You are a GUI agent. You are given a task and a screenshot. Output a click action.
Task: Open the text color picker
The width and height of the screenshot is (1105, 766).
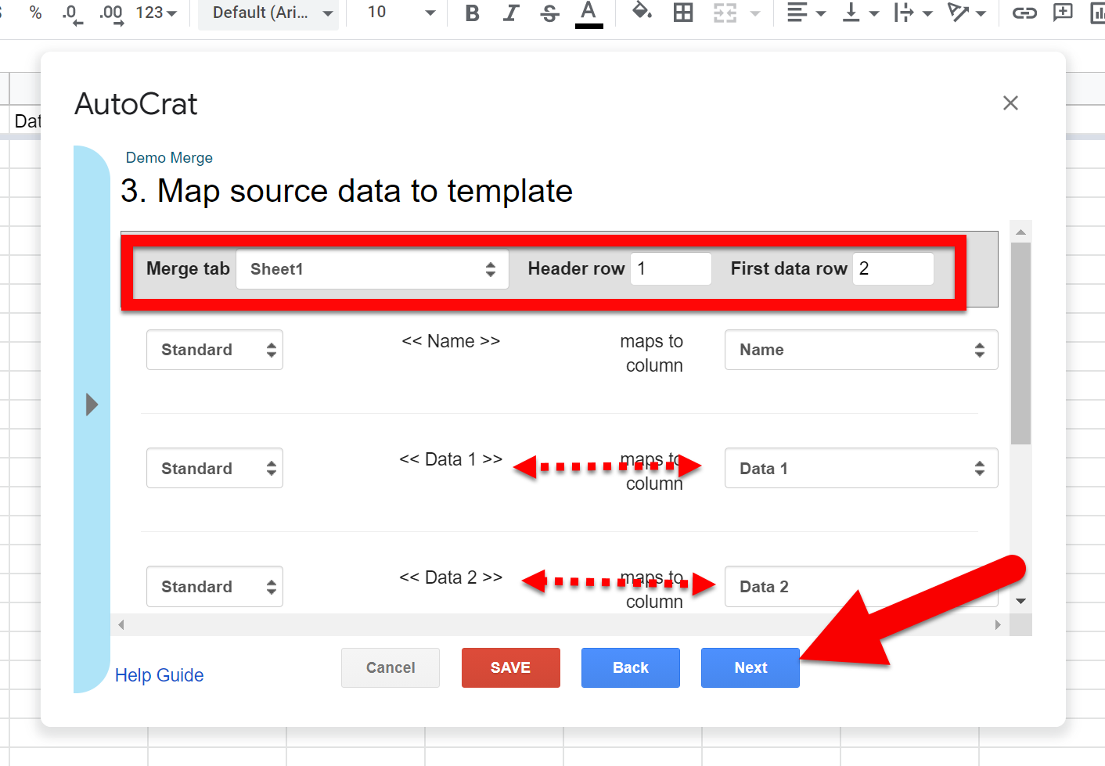(x=588, y=14)
